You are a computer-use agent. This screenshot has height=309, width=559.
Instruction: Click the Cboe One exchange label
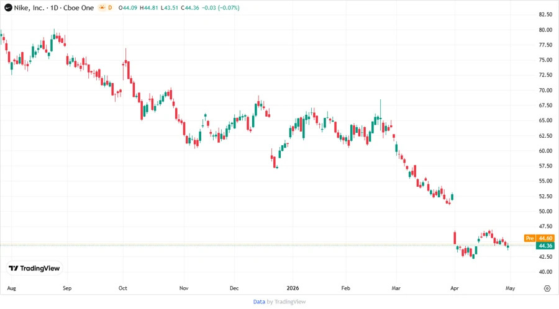[78, 7]
